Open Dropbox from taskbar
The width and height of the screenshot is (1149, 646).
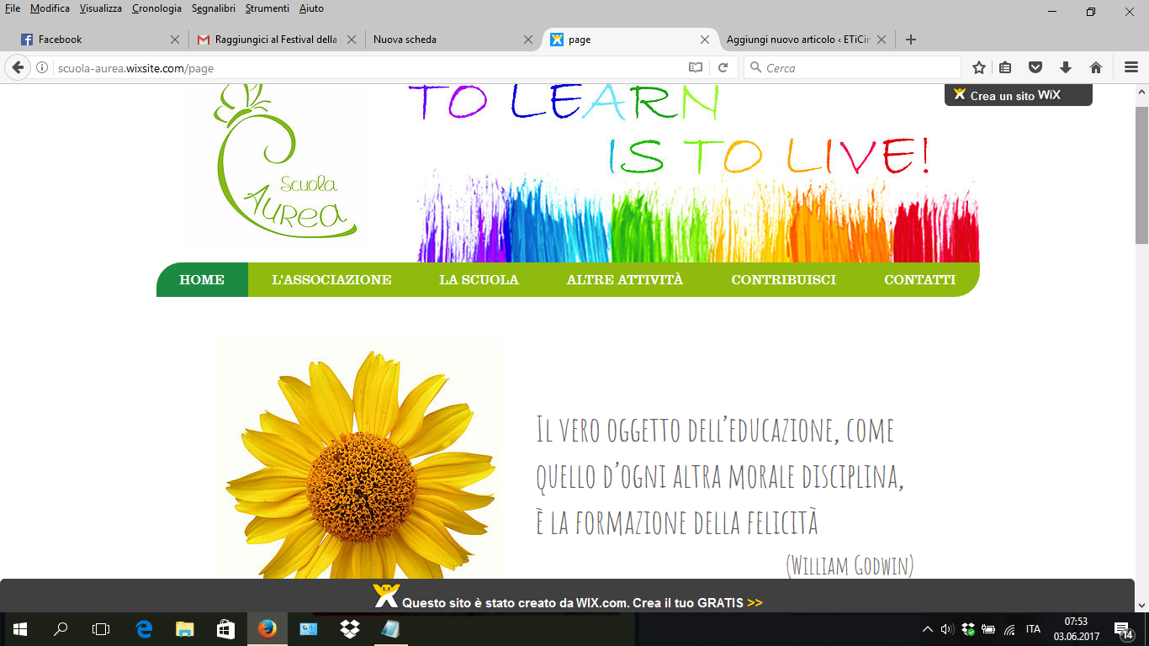click(350, 628)
